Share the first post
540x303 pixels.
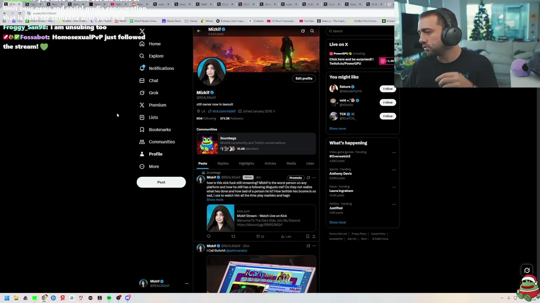[314, 237]
